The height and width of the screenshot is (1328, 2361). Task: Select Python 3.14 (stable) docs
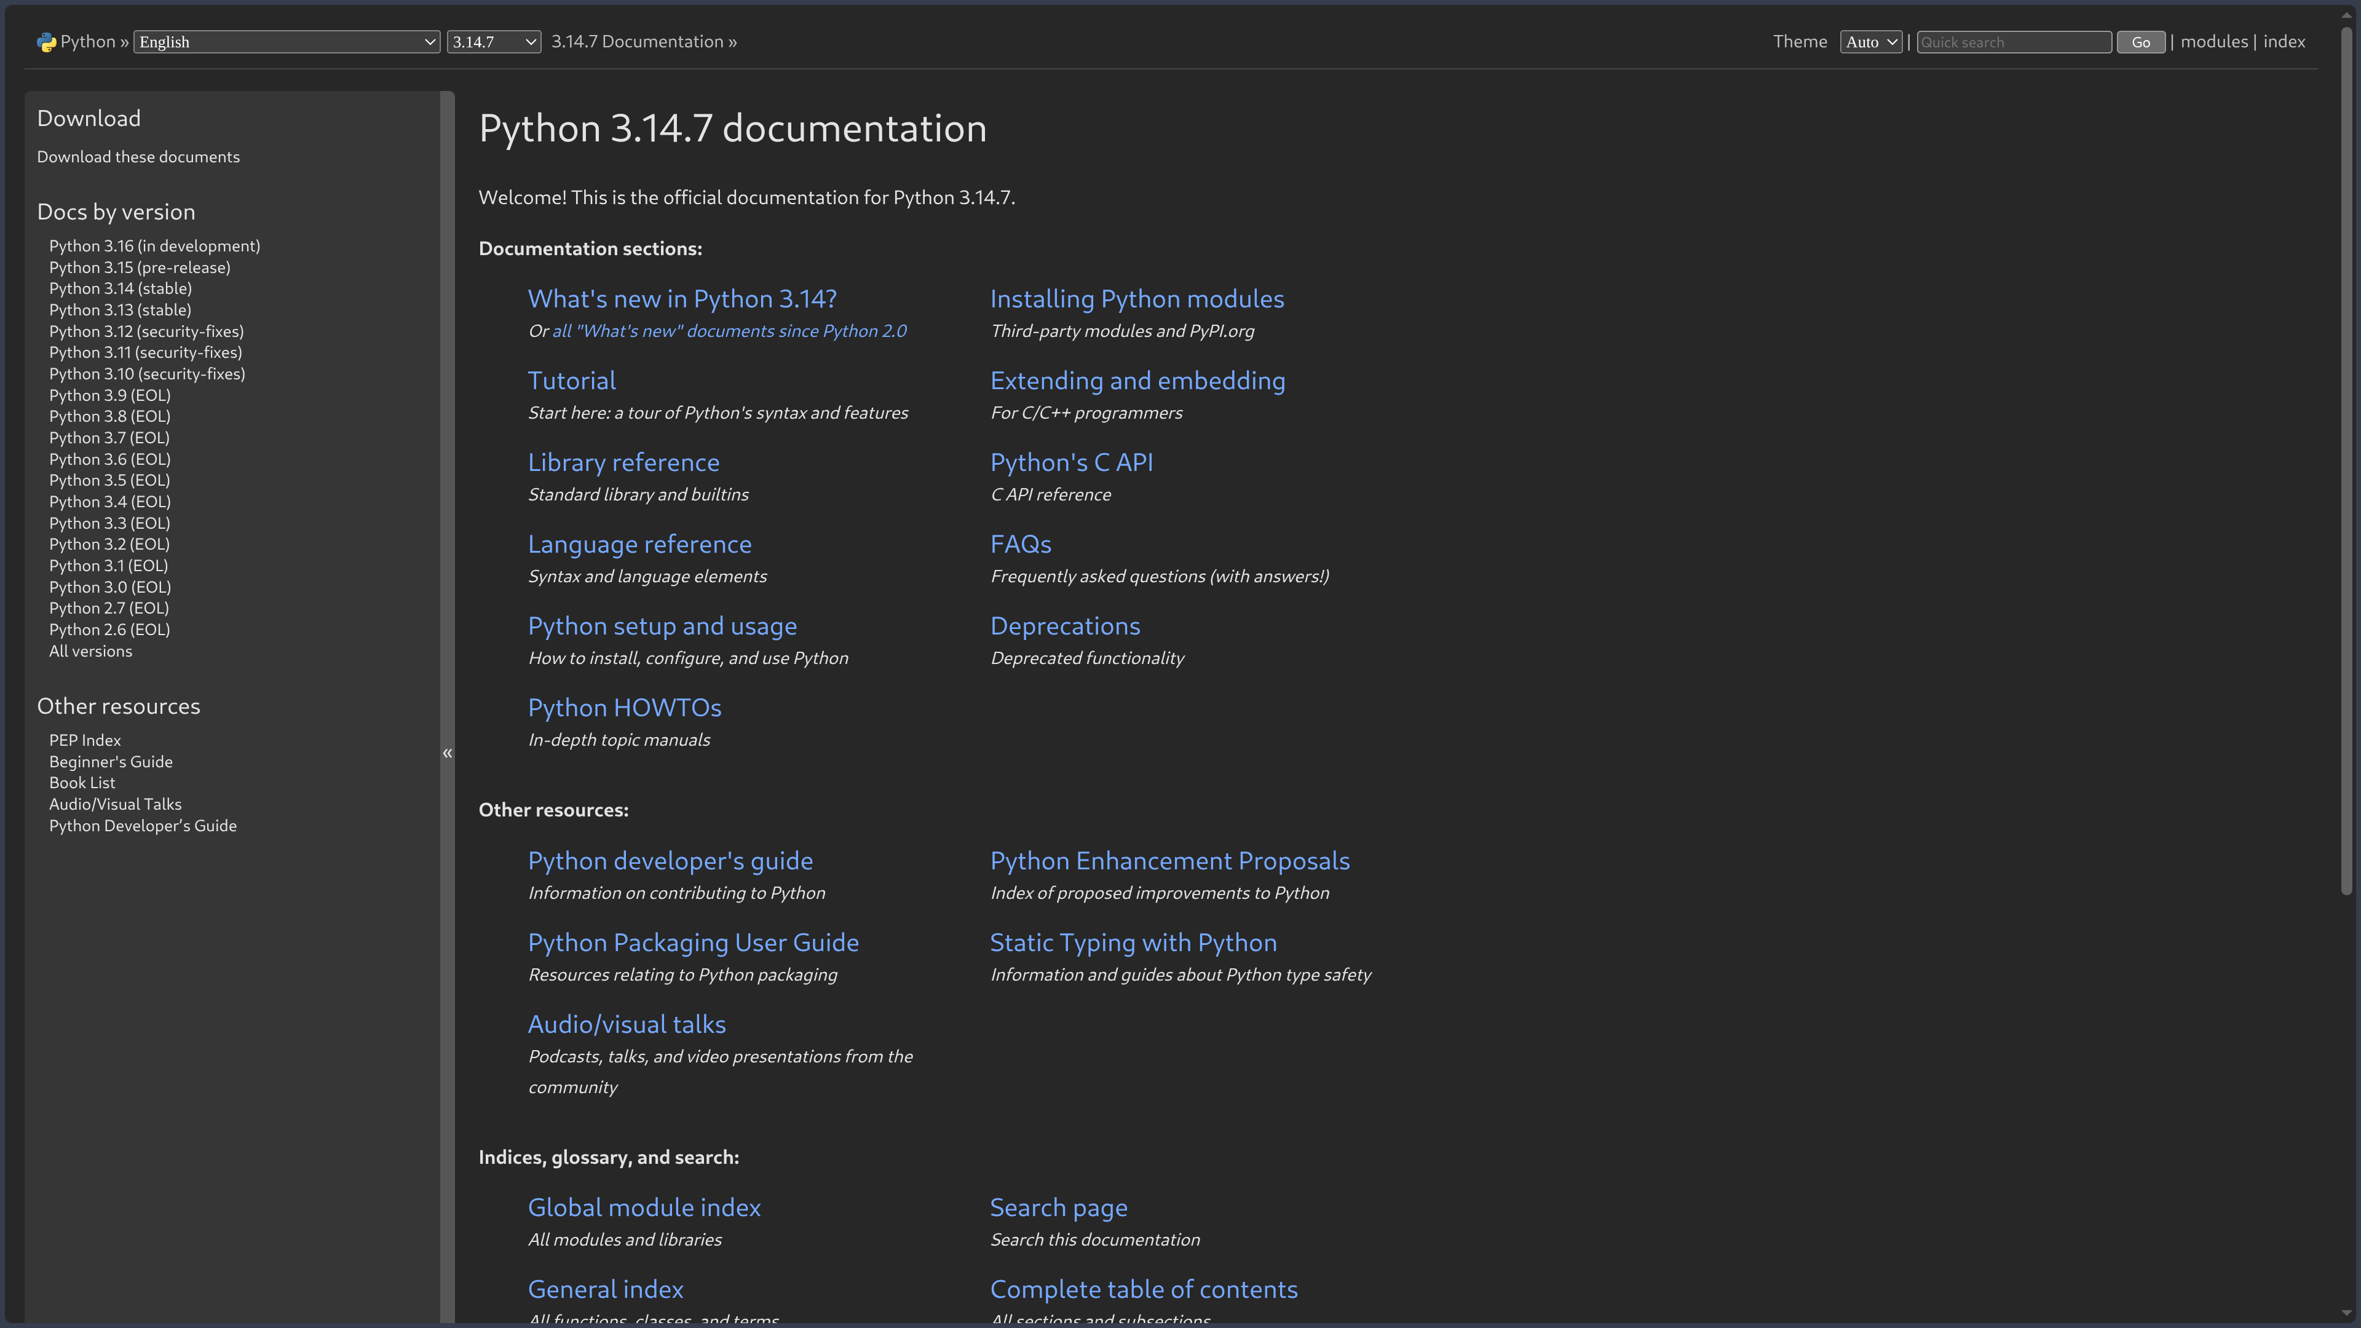pyautogui.click(x=121, y=289)
